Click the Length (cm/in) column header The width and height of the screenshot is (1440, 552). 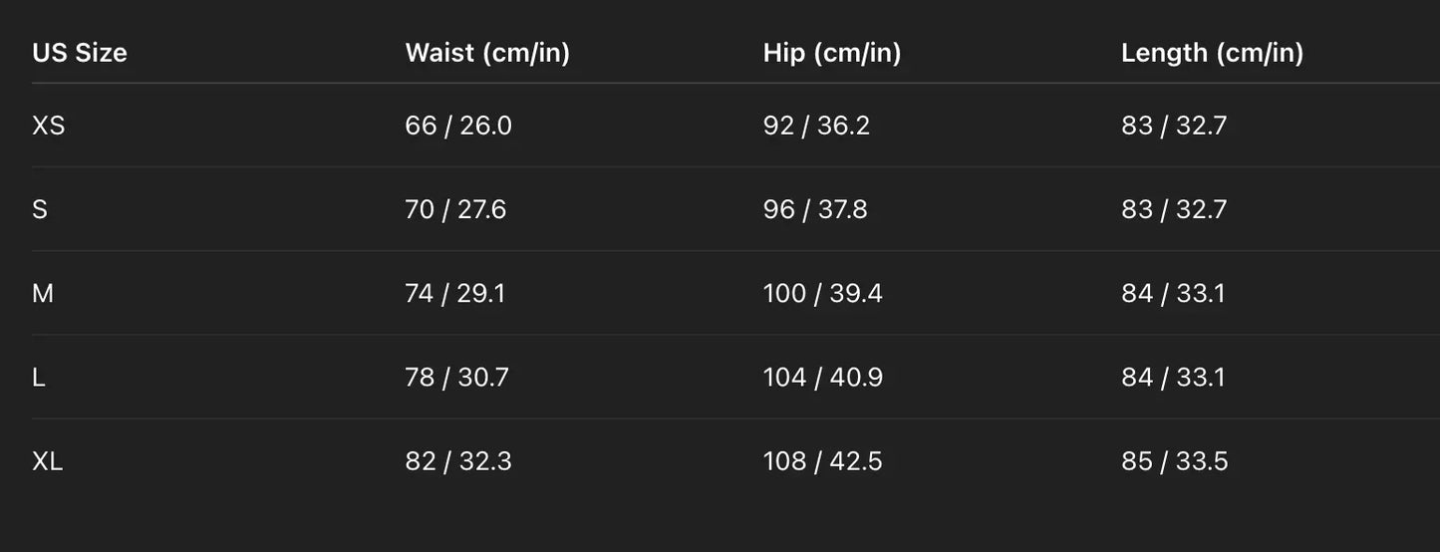[1212, 53]
